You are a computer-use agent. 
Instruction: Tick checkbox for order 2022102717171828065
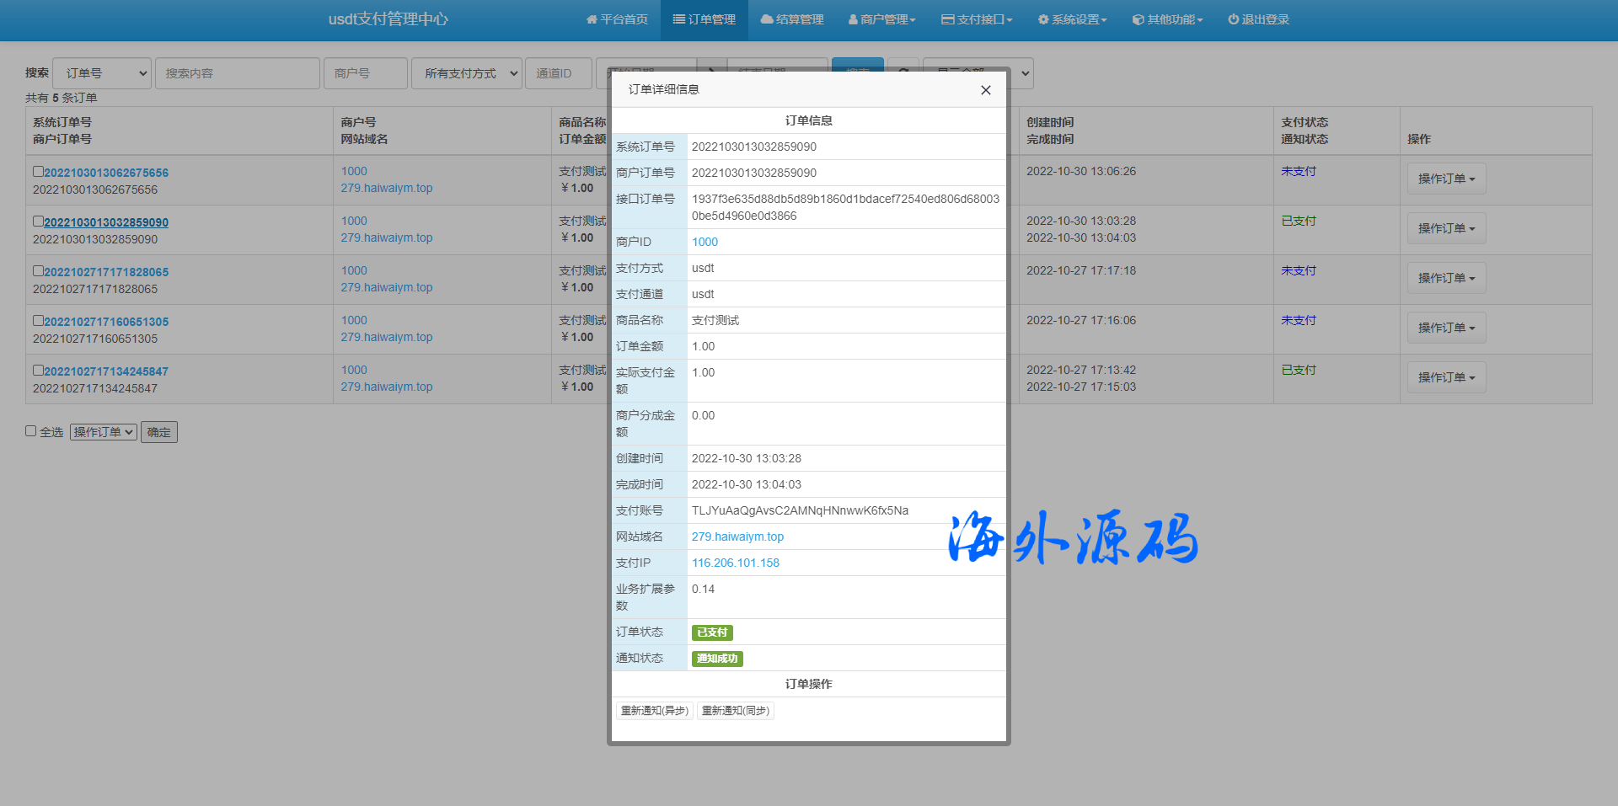[38, 271]
